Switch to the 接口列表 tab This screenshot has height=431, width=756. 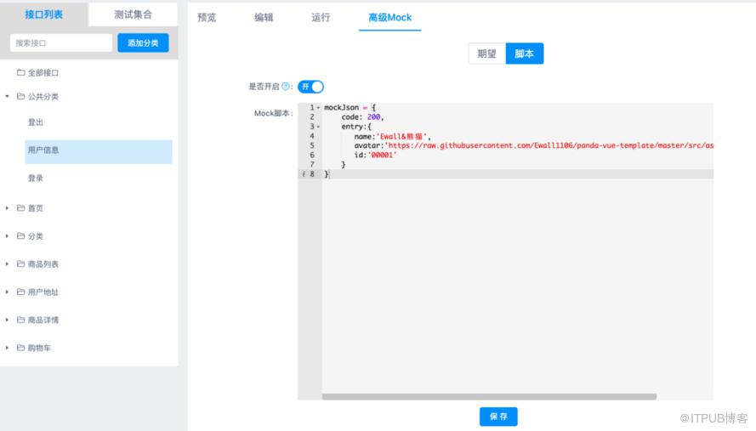click(x=44, y=14)
